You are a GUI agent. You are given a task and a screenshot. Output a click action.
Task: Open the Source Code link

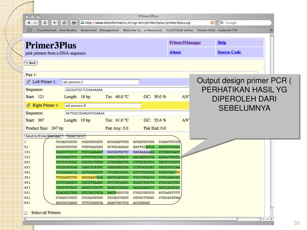point(229,52)
